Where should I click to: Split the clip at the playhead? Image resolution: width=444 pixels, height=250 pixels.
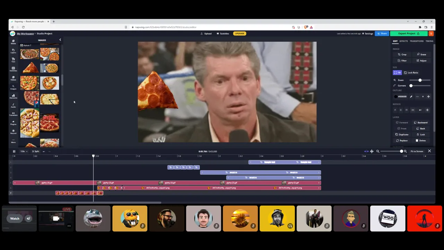coord(35,151)
